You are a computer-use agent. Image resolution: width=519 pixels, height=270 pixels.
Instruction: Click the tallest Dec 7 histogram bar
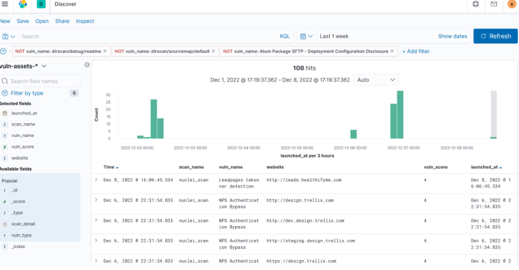pos(400,115)
